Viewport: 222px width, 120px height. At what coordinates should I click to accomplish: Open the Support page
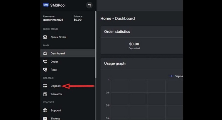pos(56,110)
